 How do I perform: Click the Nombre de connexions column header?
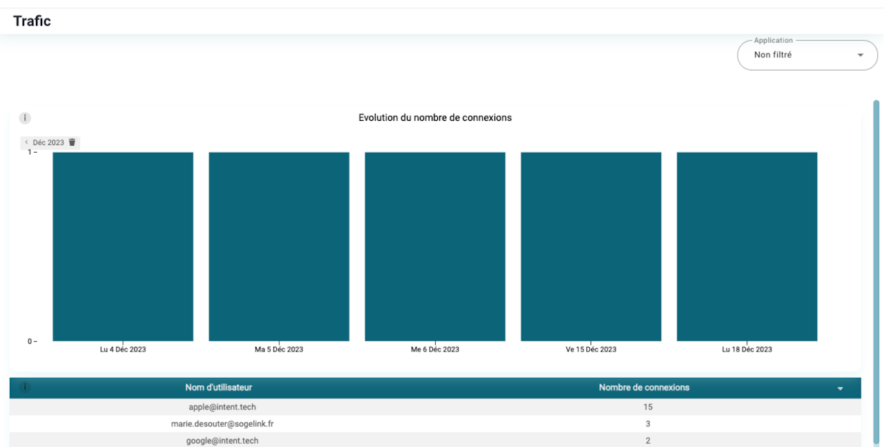(644, 388)
